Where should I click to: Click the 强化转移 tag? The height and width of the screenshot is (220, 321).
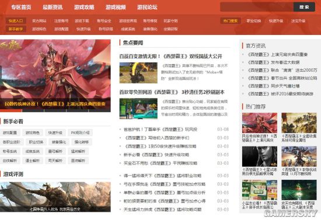click(82, 142)
